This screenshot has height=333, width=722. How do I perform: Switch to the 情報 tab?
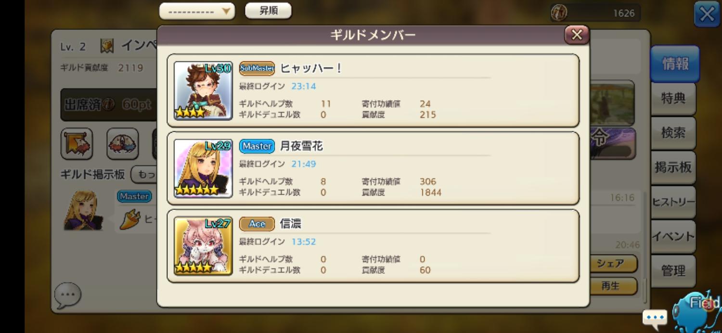pos(675,64)
